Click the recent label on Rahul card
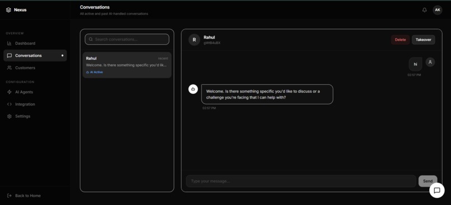 click(163, 58)
